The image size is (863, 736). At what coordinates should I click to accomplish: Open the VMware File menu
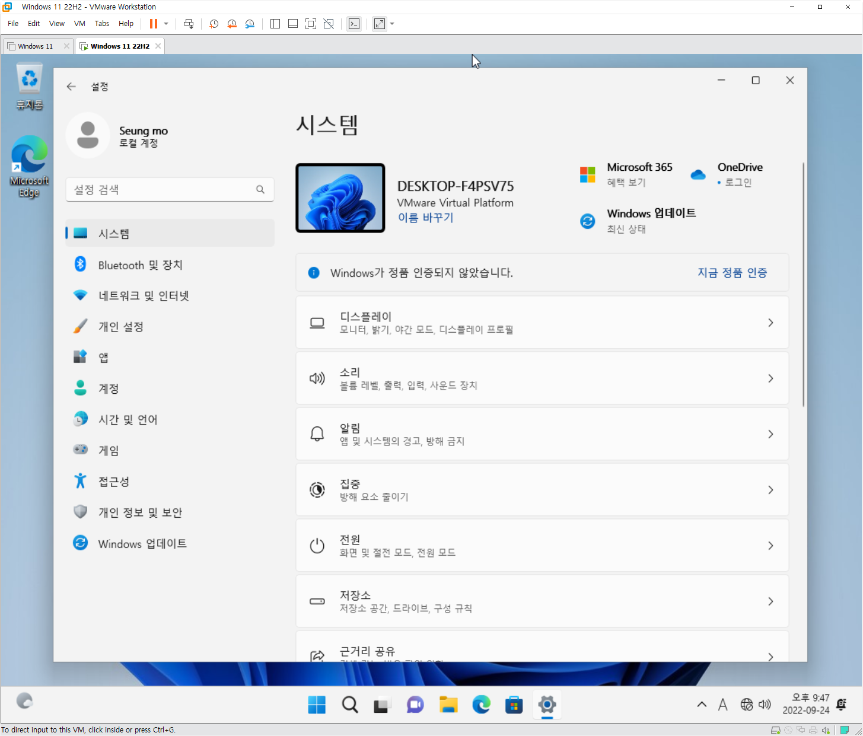(13, 24)
